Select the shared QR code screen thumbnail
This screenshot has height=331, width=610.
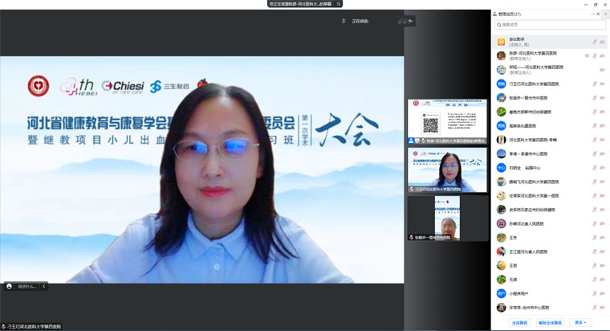(447, 121)
